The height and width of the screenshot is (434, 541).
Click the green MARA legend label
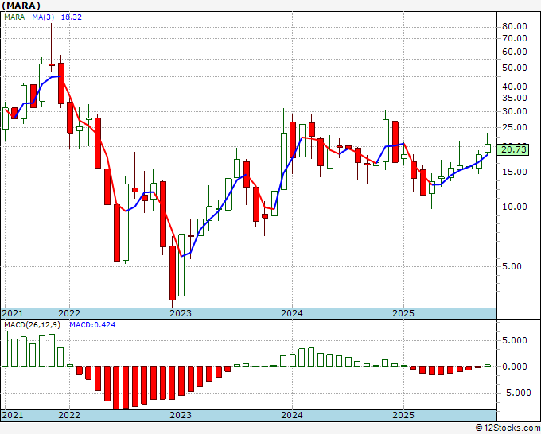pos(14,17)
